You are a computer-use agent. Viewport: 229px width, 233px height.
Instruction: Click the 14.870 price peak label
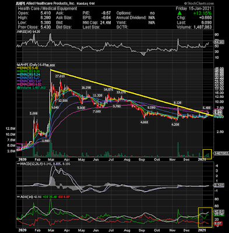click(x=108, y=90)
